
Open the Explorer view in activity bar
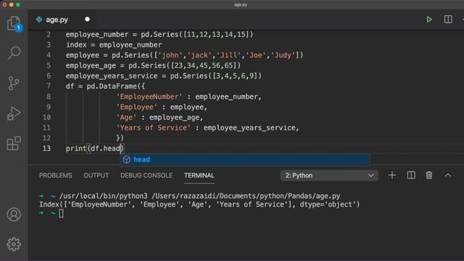coord(14,23)
